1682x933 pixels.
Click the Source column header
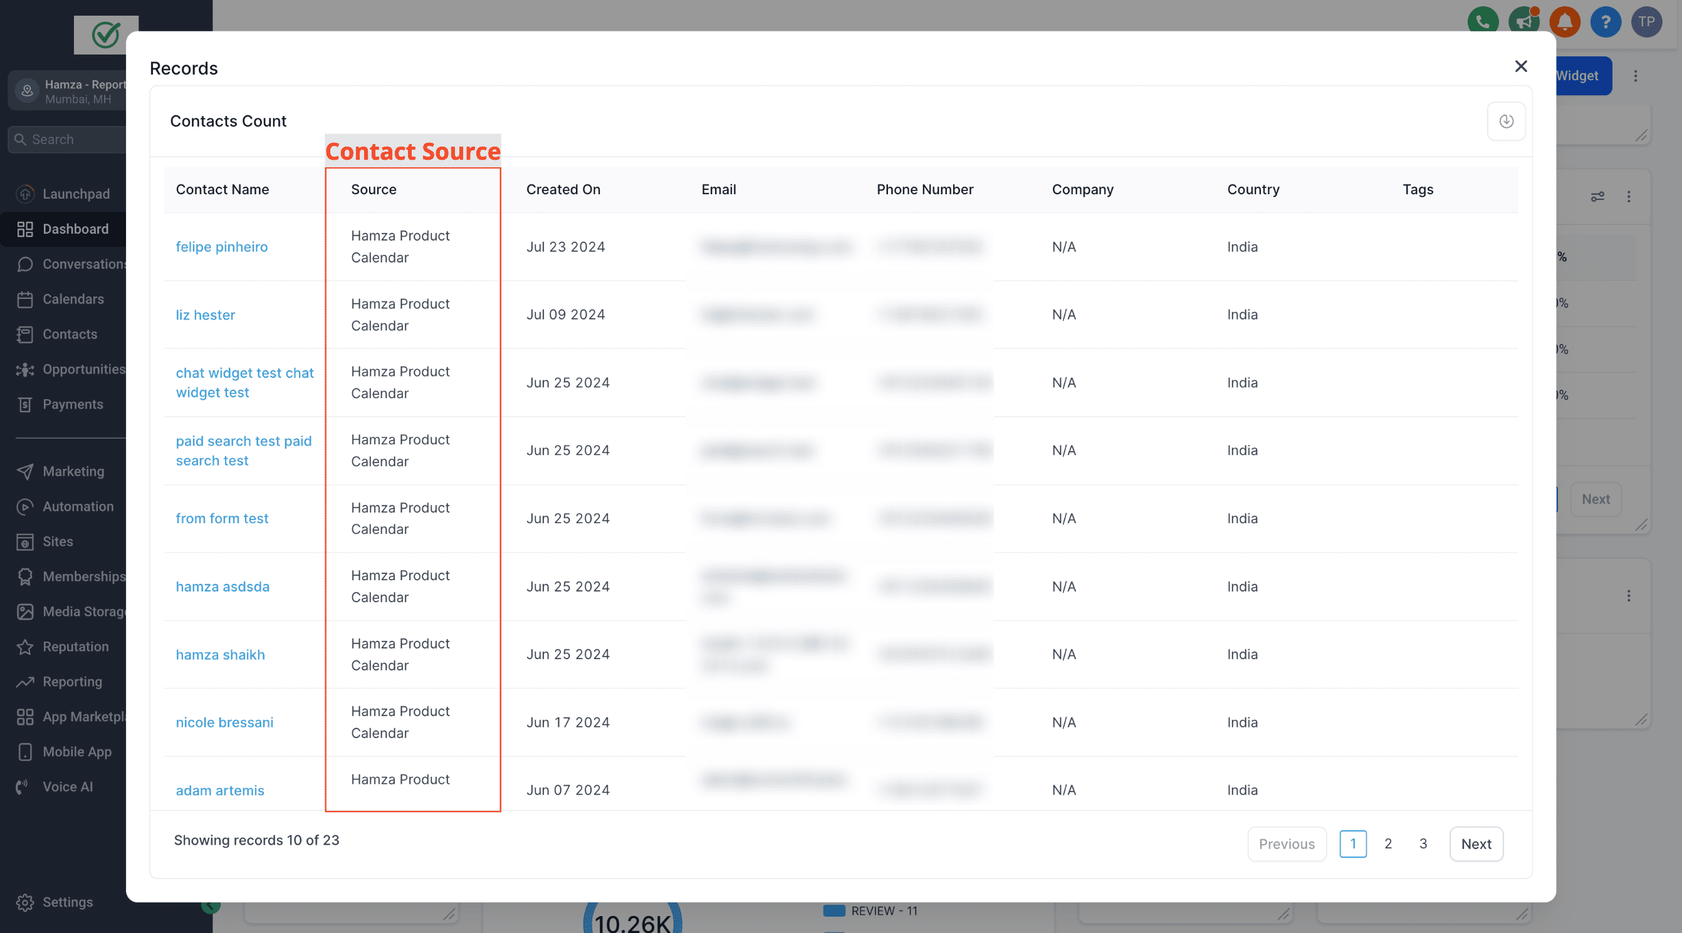(x=373, y=189)
